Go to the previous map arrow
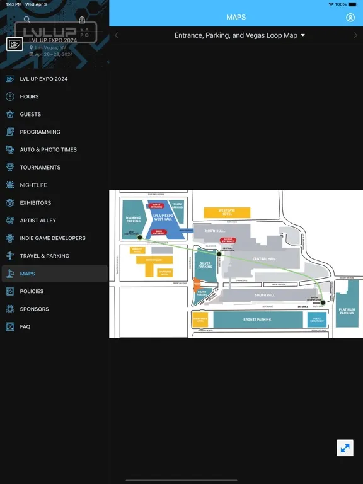363x484 pixels. point(117,35)
